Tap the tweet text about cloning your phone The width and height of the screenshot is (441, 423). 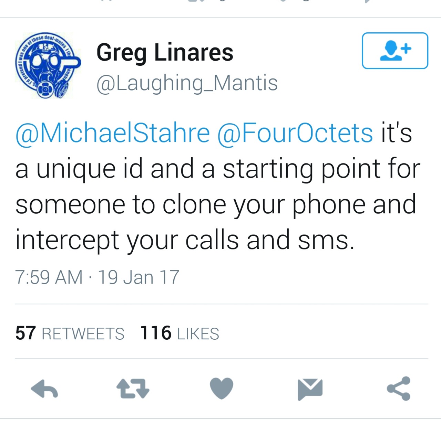[x=218, y=187]
